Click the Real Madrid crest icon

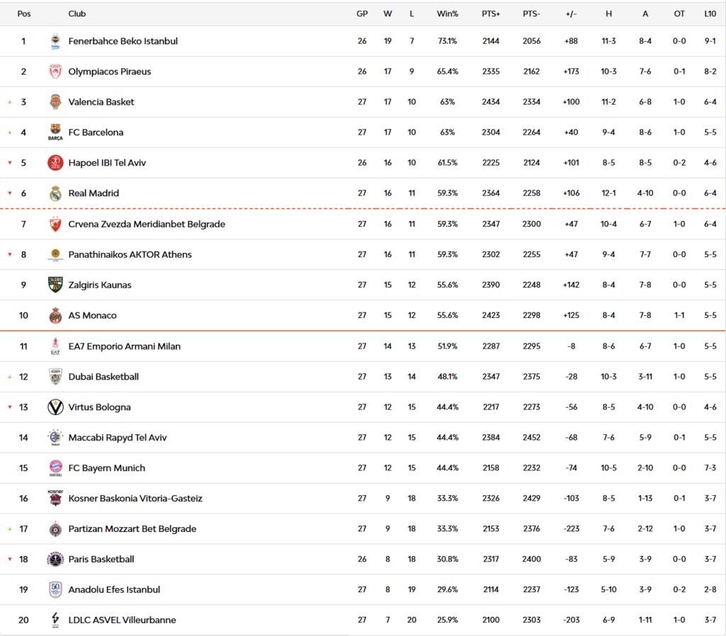55,193
